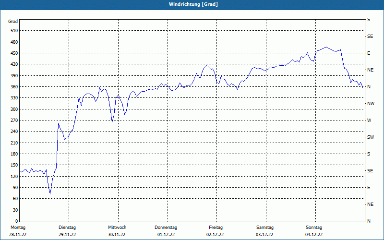Select the 180 degree axis label
Screen dimensions: 384x240
click(14, 154)
